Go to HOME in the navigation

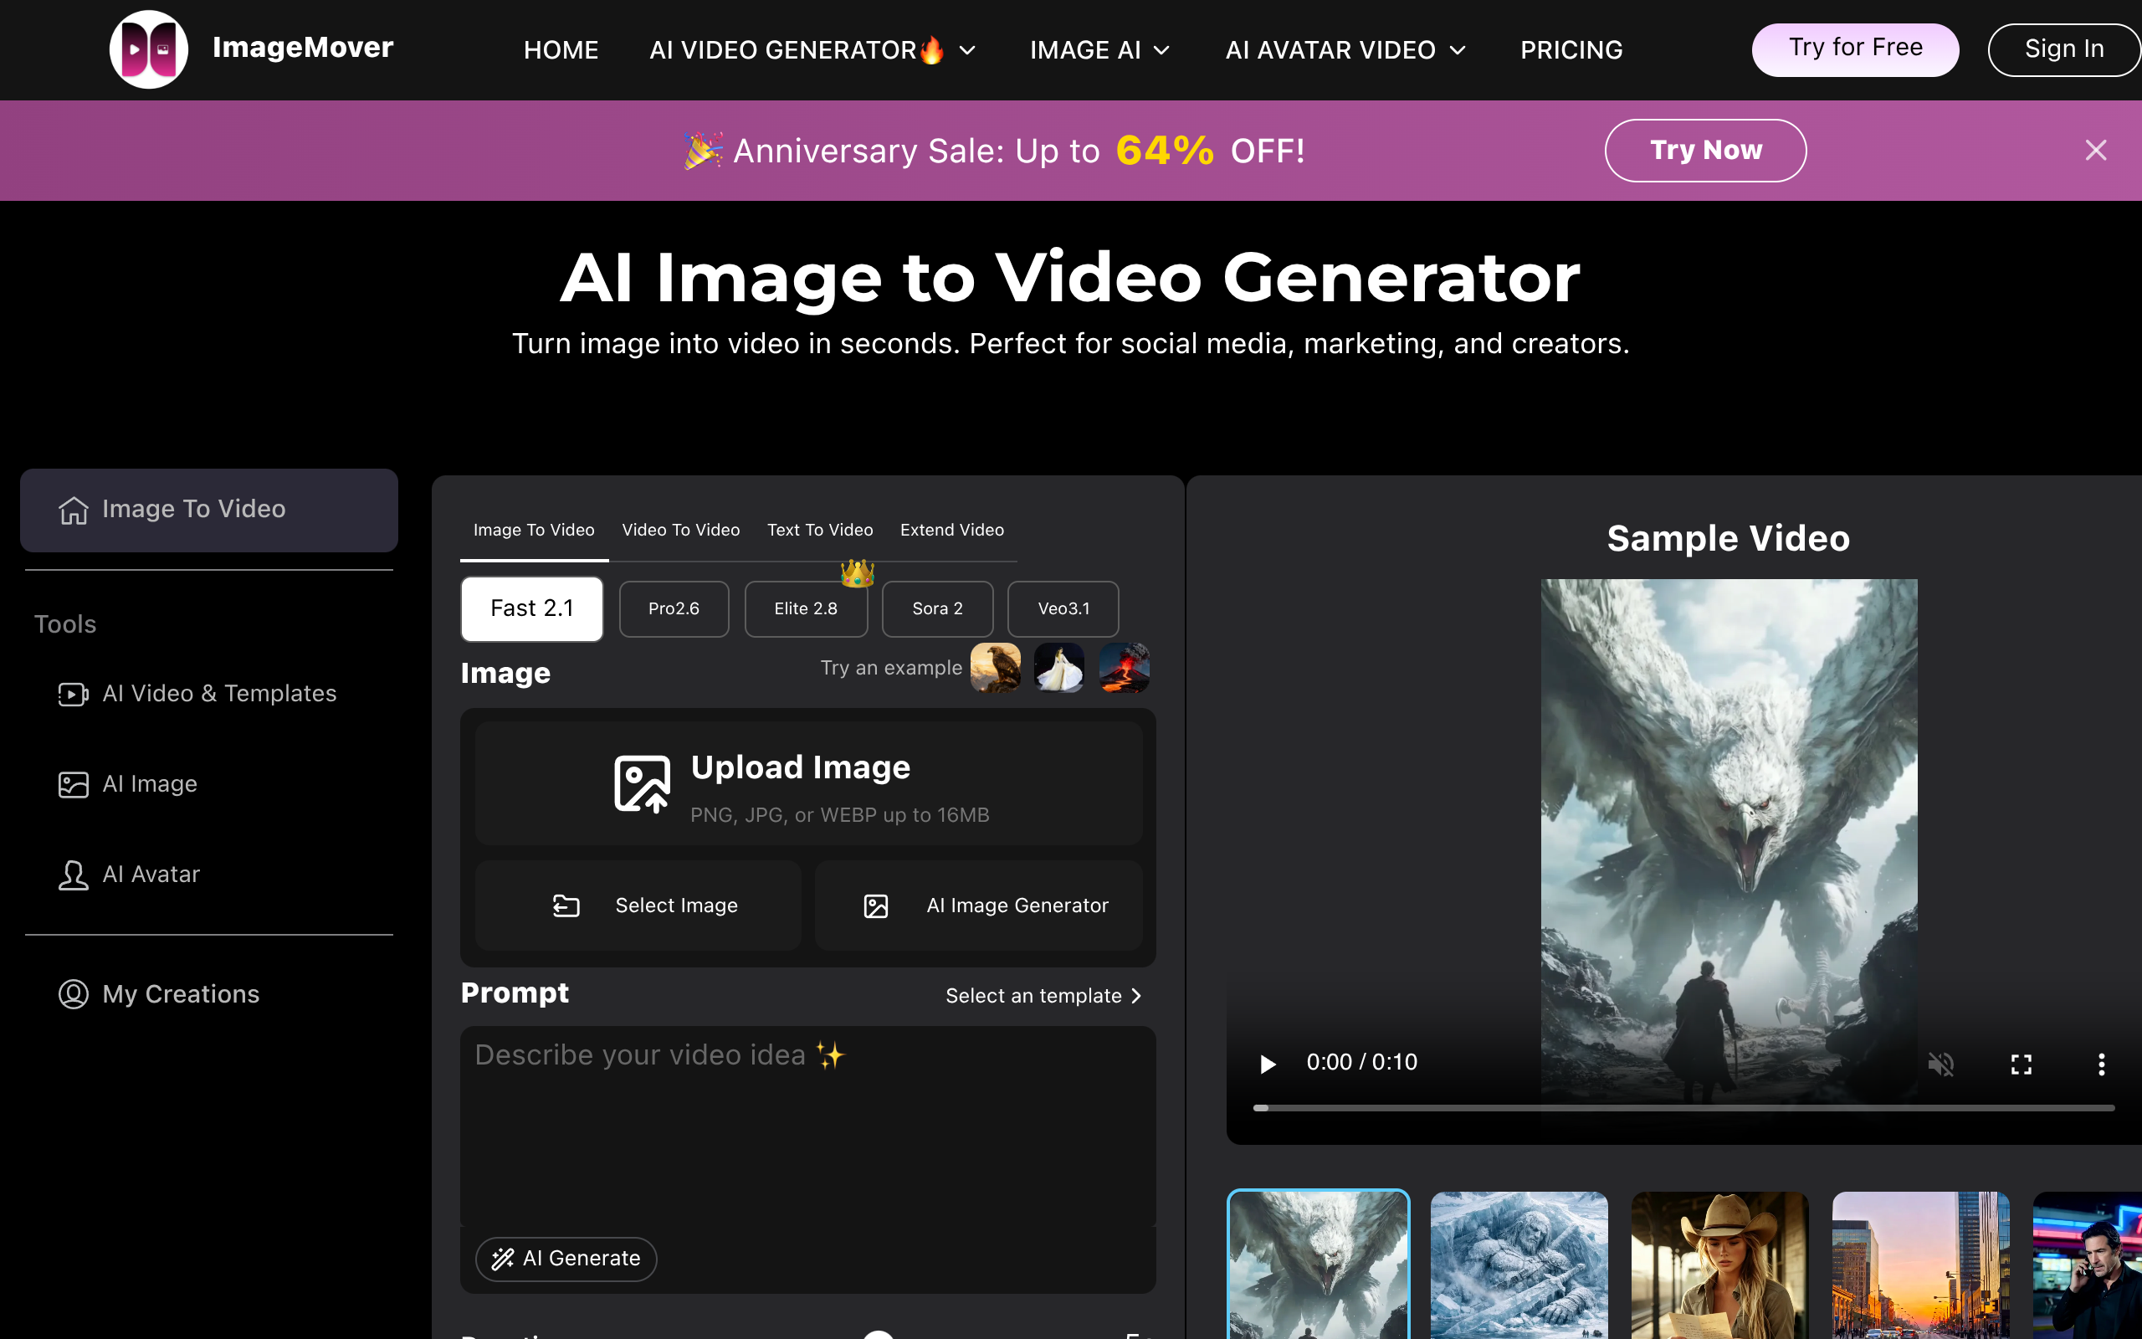tap(561, 50)
